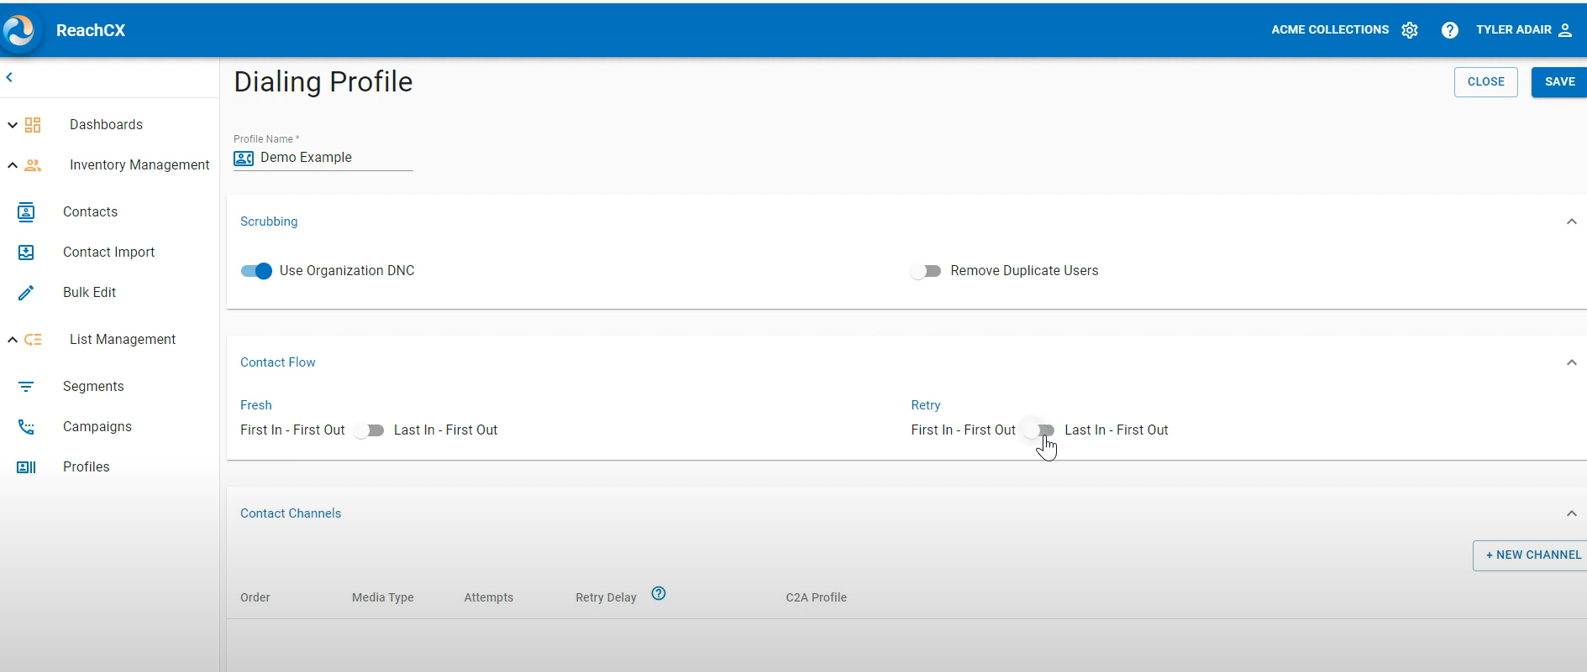Click the List Management icon

point(33,340)
